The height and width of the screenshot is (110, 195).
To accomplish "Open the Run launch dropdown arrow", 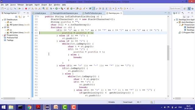I will [x=59, y=9].
